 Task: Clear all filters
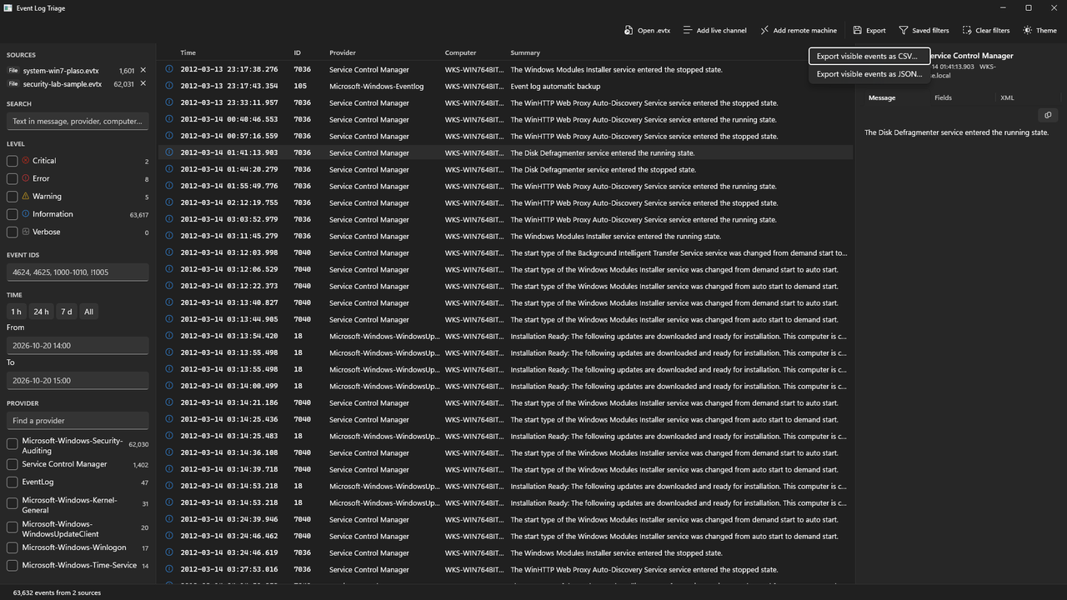(x=985, y=30)
